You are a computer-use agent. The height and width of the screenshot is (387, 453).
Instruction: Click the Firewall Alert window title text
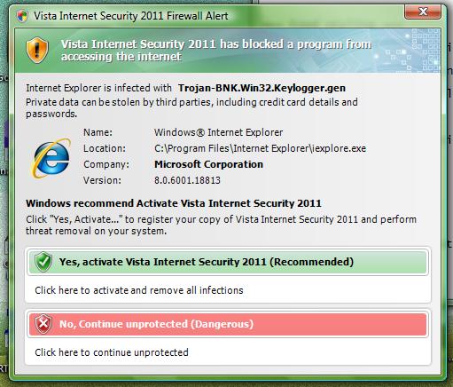pyautogui.click(x=131, y=16)
